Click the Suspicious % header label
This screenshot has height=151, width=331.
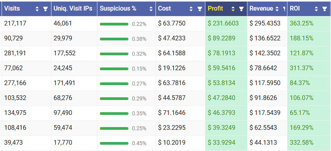pyautogui.click(x=118, y=9)
